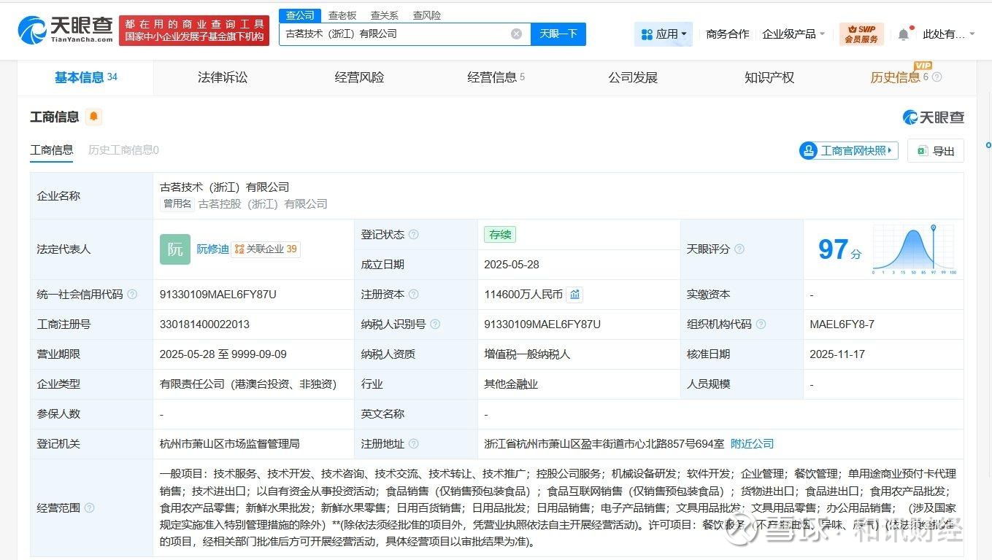Click the 关联企业 39 badge

click(x=266, y=249)
